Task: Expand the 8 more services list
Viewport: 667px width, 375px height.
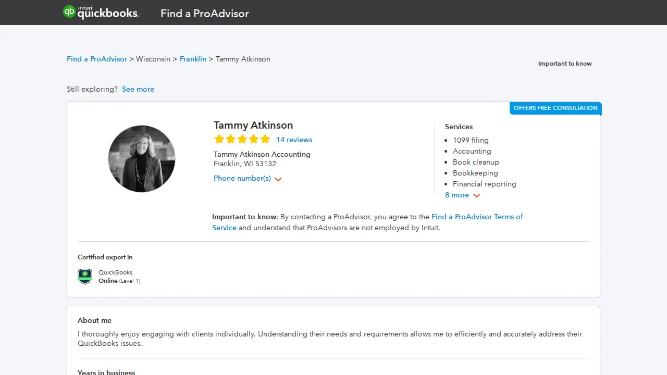Action: tap(462, 195)
